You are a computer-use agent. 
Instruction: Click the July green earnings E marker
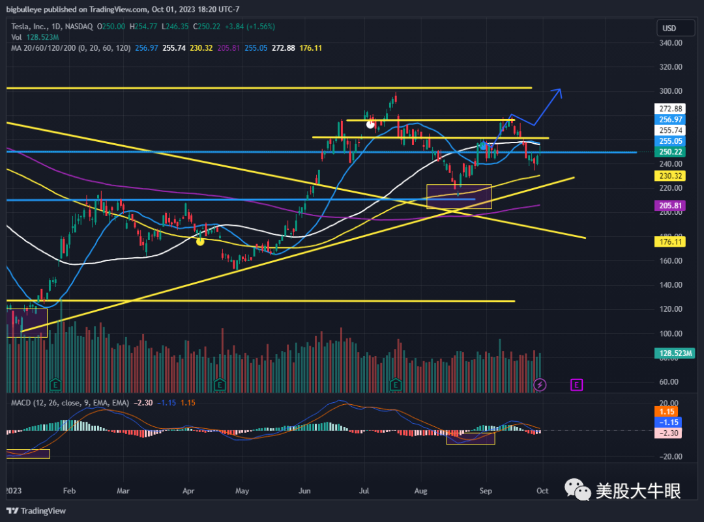click(396, 384)
